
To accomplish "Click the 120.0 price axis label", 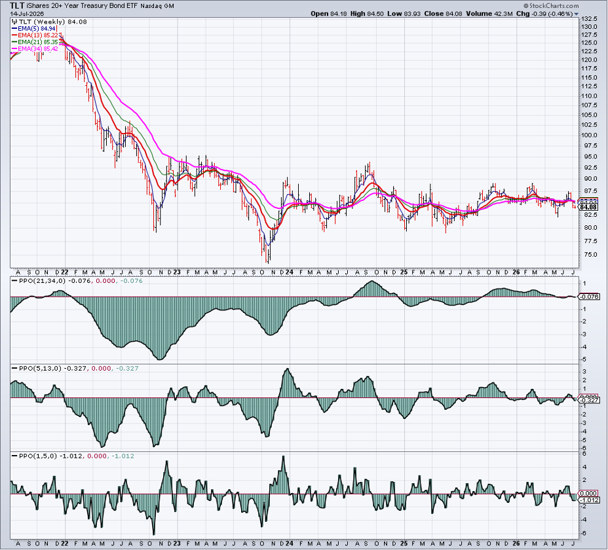I will (x=588, y=60).
